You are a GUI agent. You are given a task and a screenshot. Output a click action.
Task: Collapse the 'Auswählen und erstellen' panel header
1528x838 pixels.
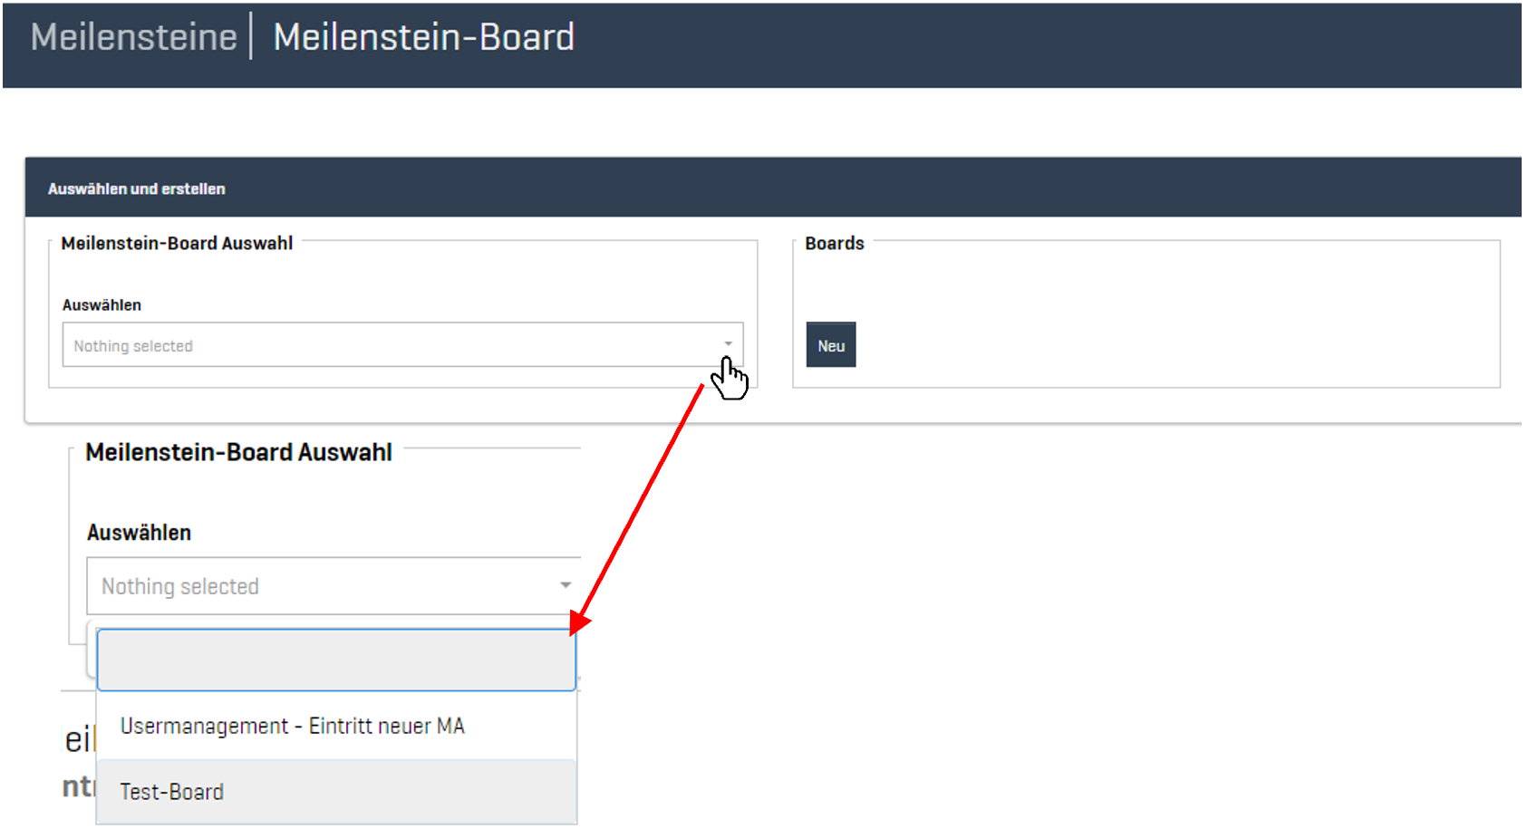point(137,188)
